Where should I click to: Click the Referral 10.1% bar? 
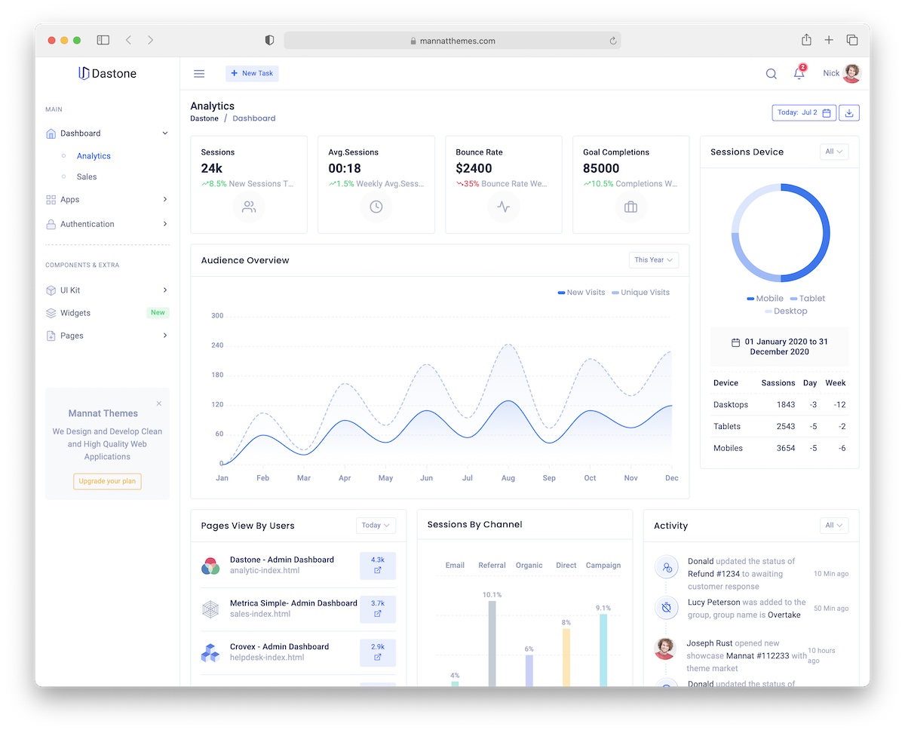492,643
